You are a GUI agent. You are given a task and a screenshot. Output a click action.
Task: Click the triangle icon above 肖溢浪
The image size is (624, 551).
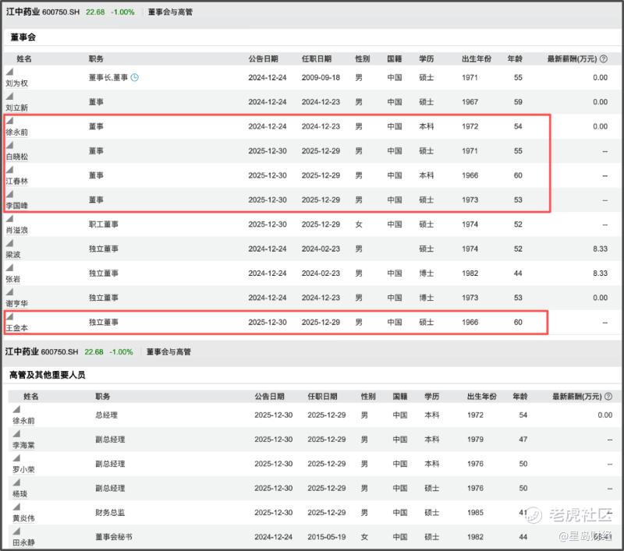[9, 219]
